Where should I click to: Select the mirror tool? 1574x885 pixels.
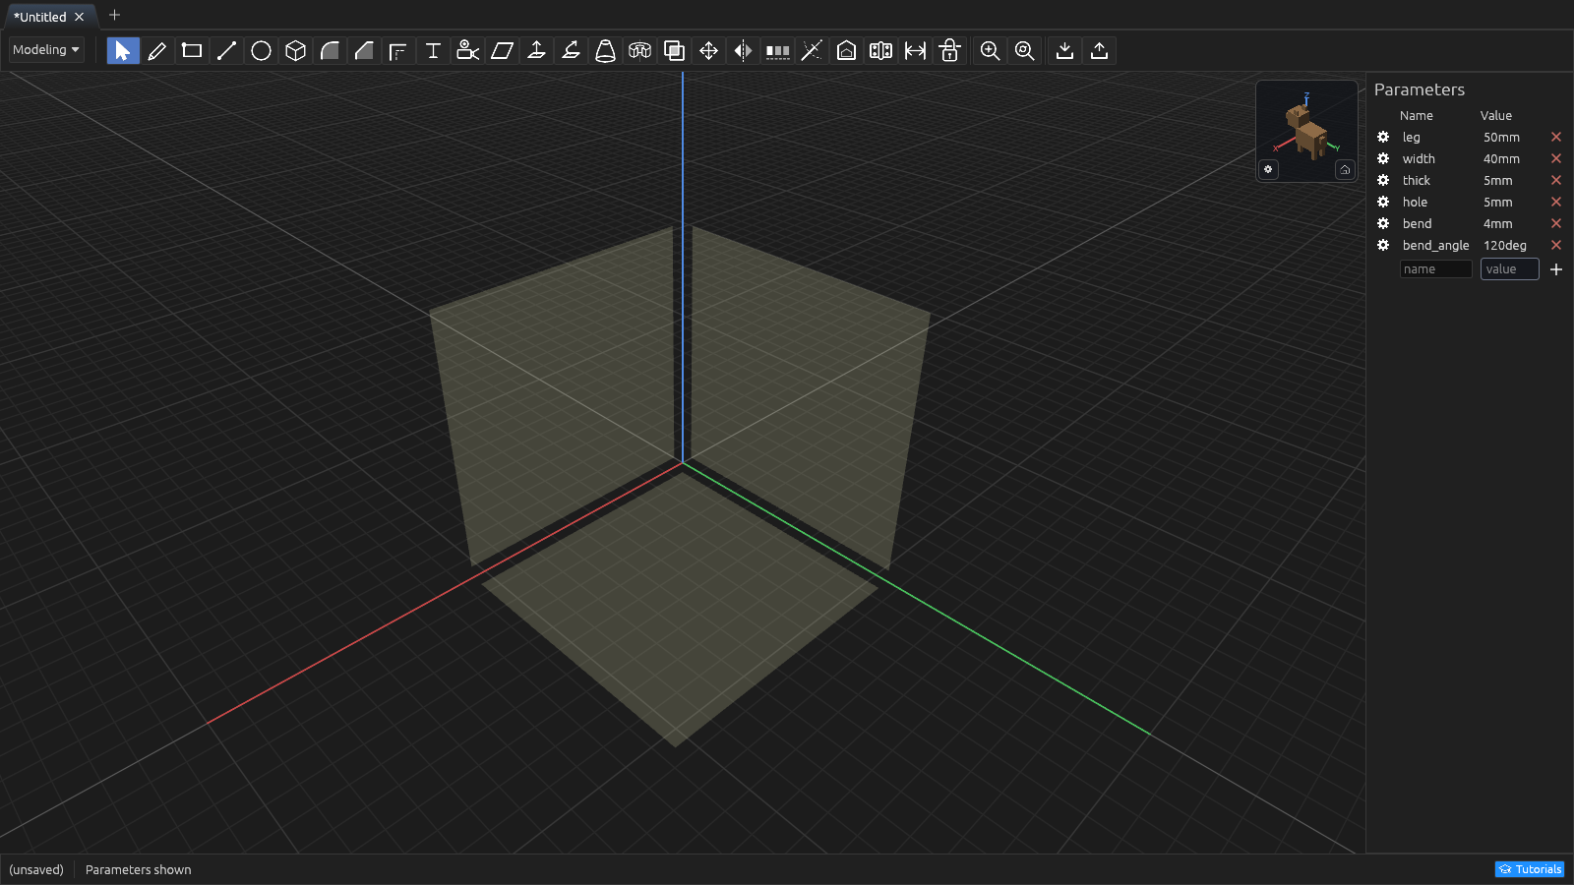pyautogui.click(x=743, y=50)
